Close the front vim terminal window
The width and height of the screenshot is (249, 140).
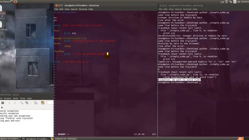point(56,5)
